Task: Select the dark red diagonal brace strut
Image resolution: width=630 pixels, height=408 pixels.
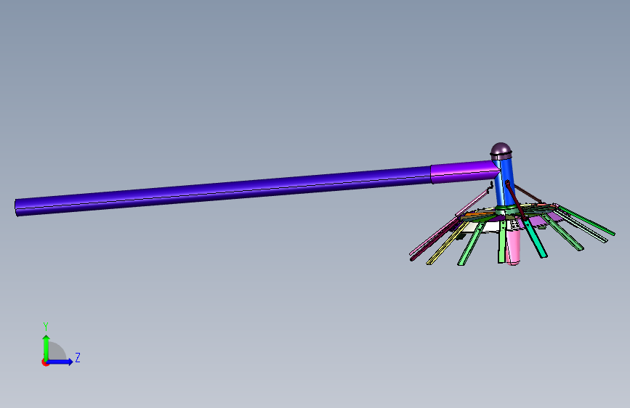Action: pyautogui.click(x=515, y=200)
